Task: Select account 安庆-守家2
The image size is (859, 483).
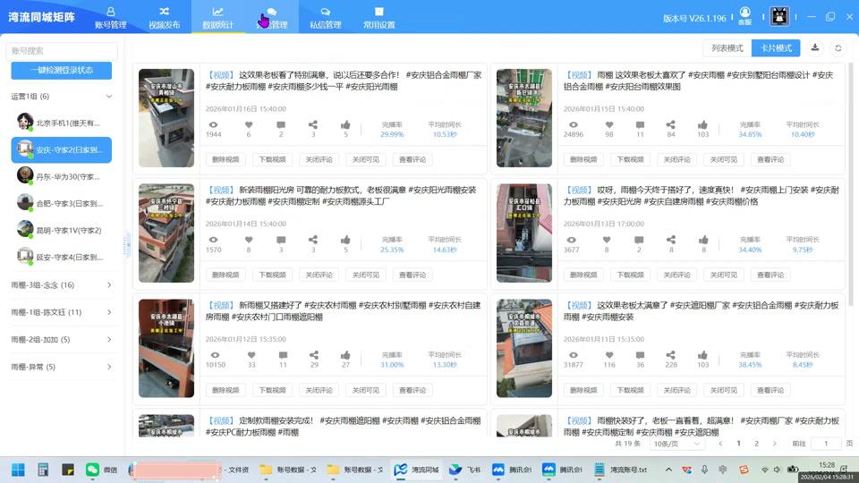Action: point(62,149)
